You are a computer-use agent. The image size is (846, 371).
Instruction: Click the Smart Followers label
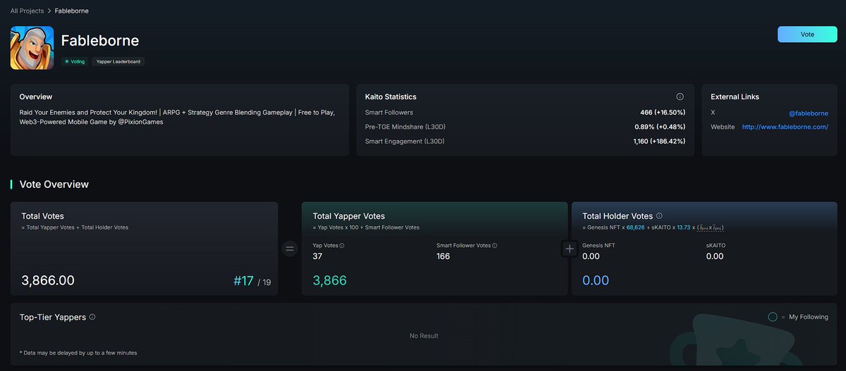tap(389, 113)
